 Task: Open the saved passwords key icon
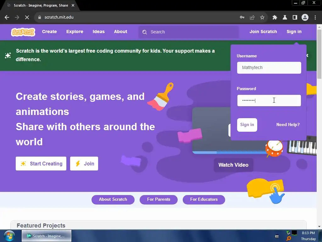tap(242, 17)
